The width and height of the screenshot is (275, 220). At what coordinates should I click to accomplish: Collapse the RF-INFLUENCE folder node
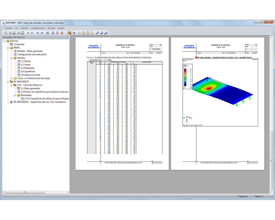click(8, 82)
